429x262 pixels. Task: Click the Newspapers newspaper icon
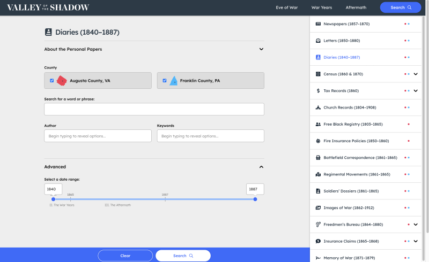coord(318,24)
